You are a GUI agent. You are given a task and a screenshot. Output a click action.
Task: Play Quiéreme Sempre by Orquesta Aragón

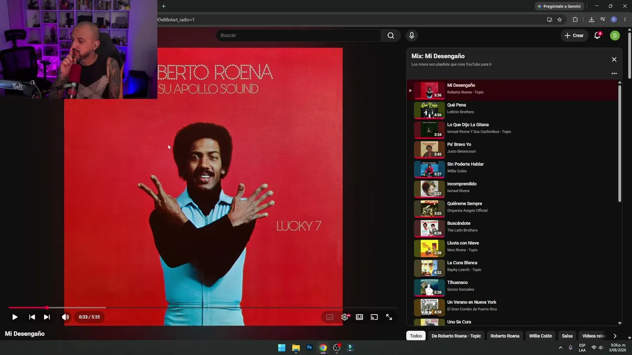(x=513, y=209)
